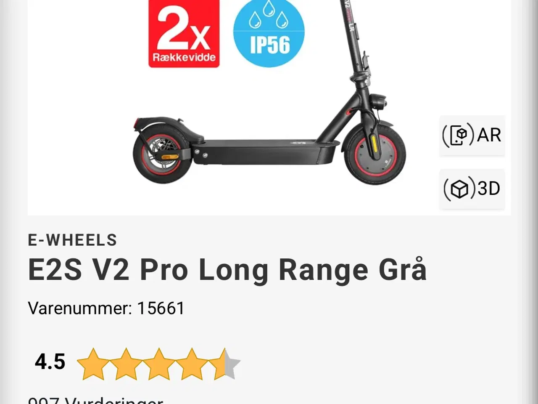Viewport: 538px width, 404px height.
Task: Click the third rating star
Action: click(x=158, y=364)
